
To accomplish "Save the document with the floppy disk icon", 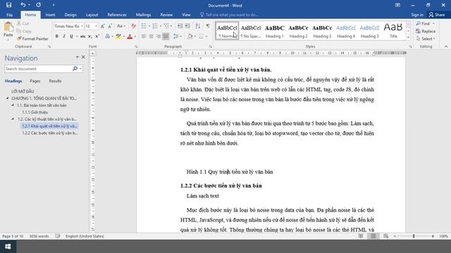I will [x=8, y=5].
